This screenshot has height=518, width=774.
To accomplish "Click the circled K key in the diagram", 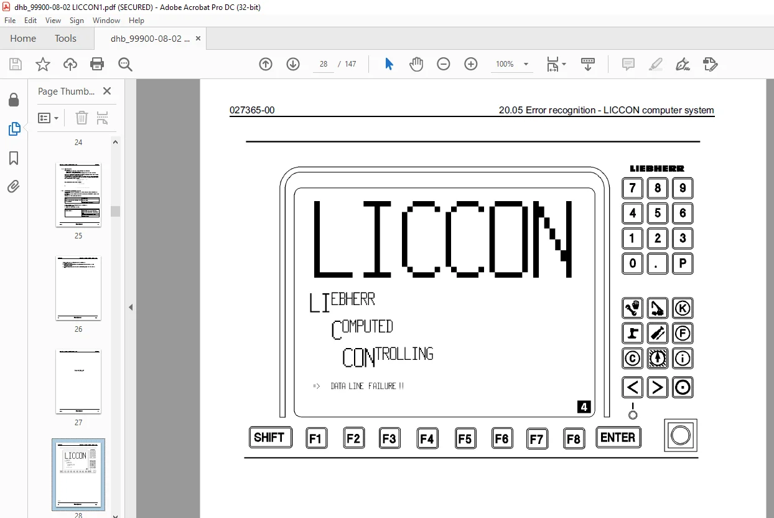I will click(683, 308).
